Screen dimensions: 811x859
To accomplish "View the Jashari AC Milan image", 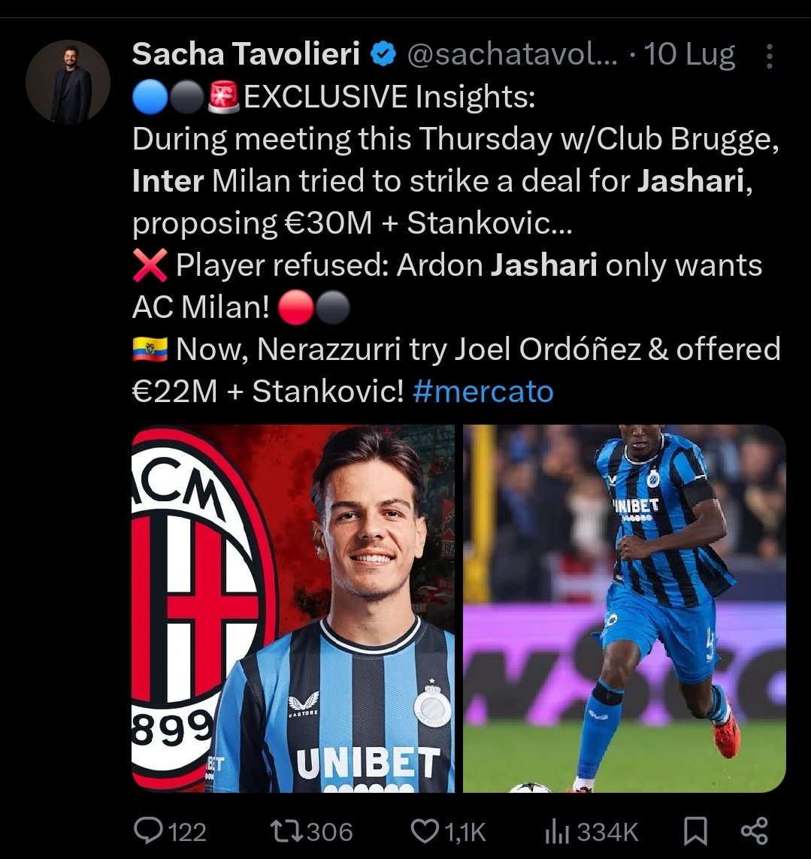I will point(293,608).
